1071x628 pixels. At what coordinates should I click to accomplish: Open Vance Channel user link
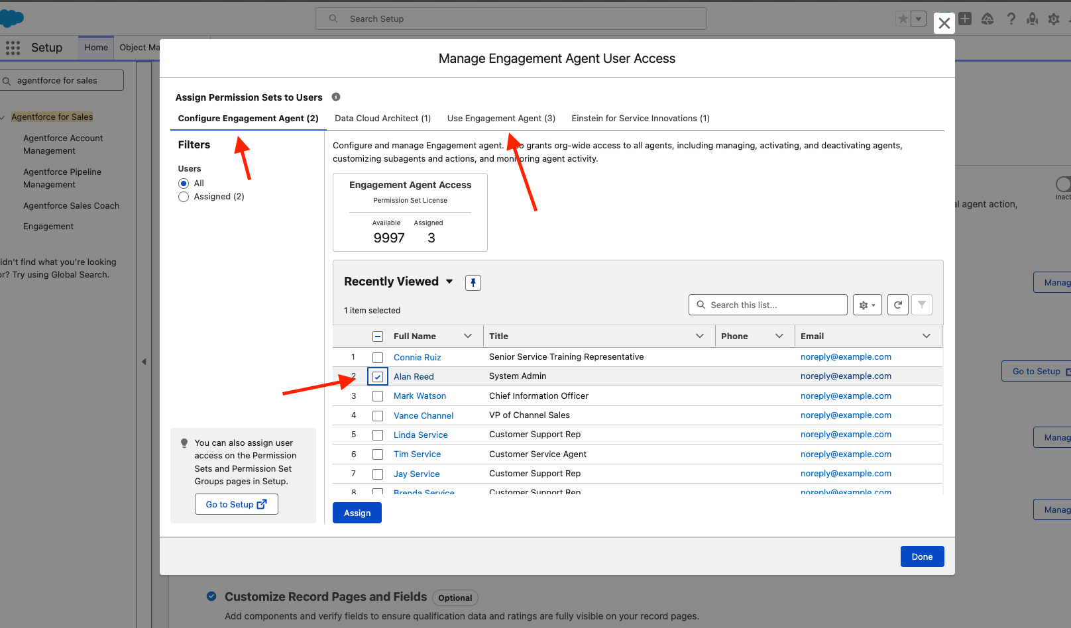click(423, 416)
